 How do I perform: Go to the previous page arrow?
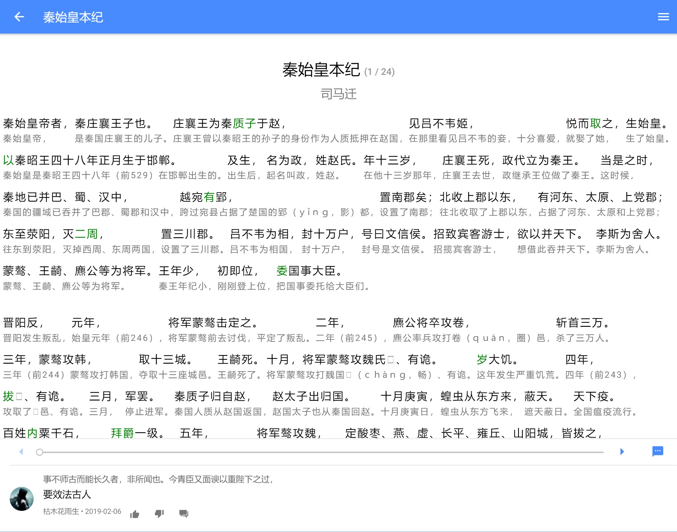point(21,452)
